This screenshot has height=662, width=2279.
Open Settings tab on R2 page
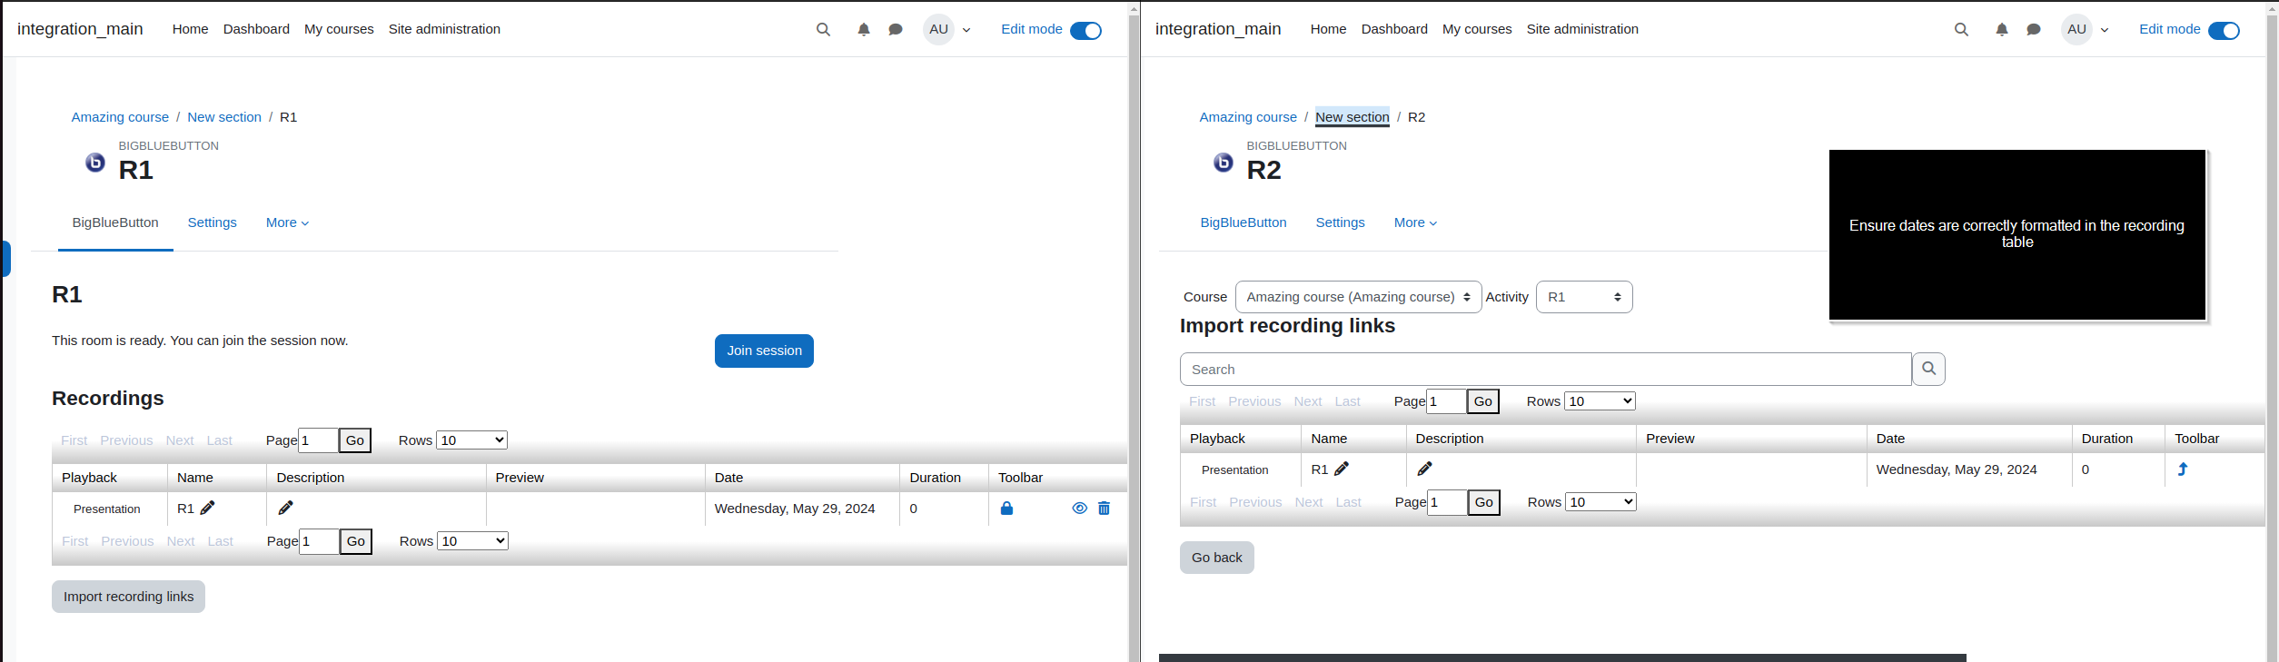click(1340, 222)
